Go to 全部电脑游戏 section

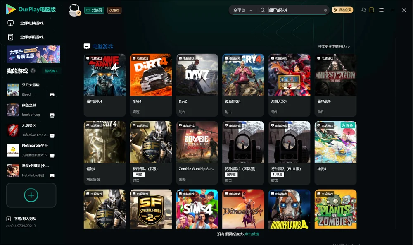tap(32, 23)
